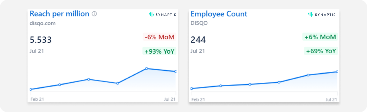
Task: Click the 5.533 reach value
Action: (41, 40)
